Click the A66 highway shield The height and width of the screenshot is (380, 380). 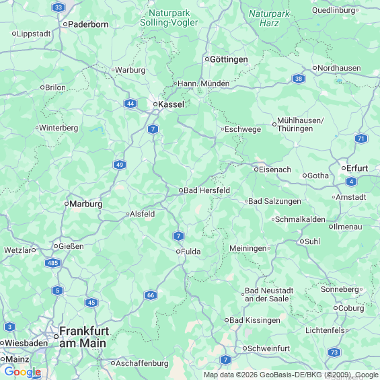pos(151,295)
